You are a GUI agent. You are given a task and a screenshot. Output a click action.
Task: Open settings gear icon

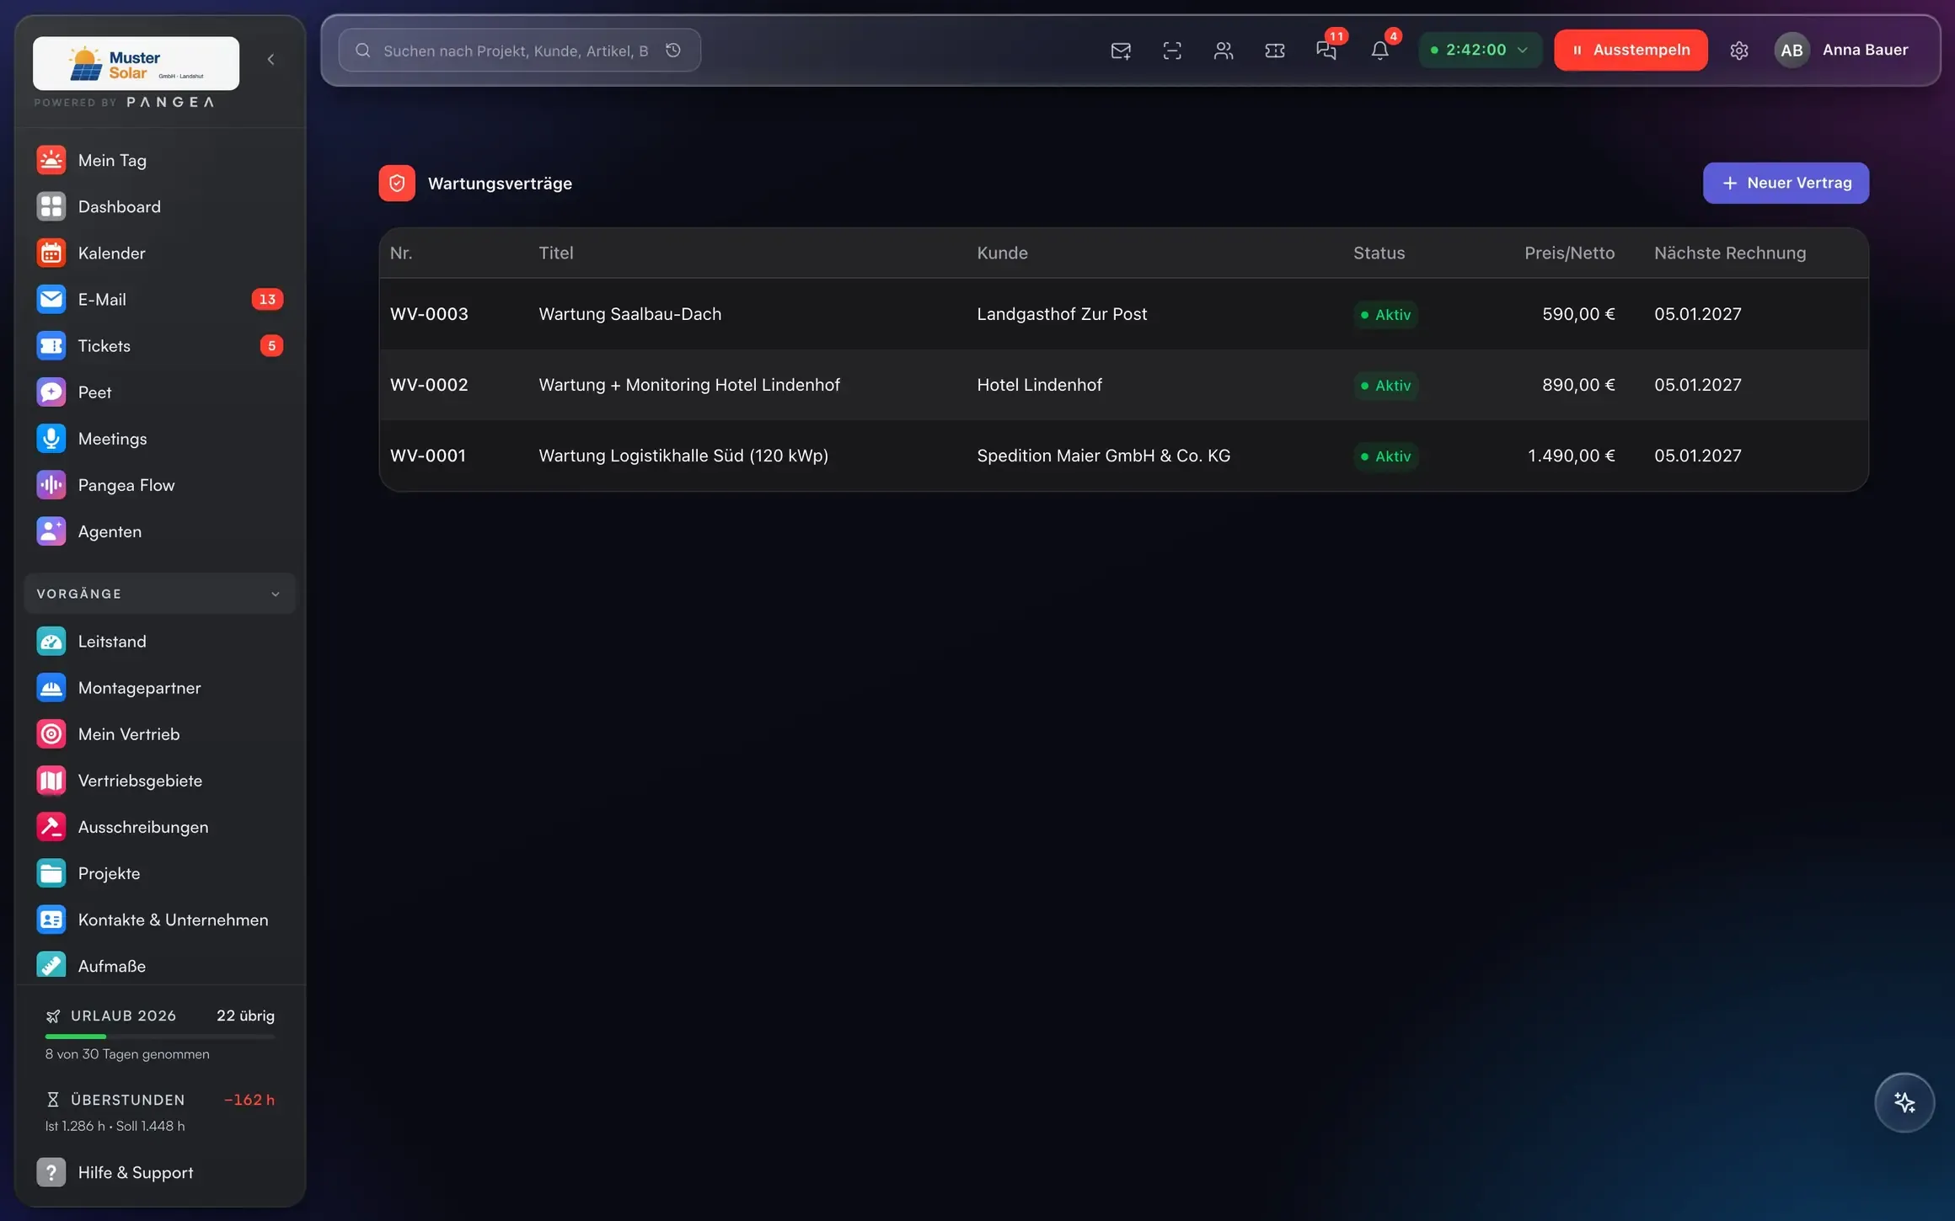[x=1739, y=51]
